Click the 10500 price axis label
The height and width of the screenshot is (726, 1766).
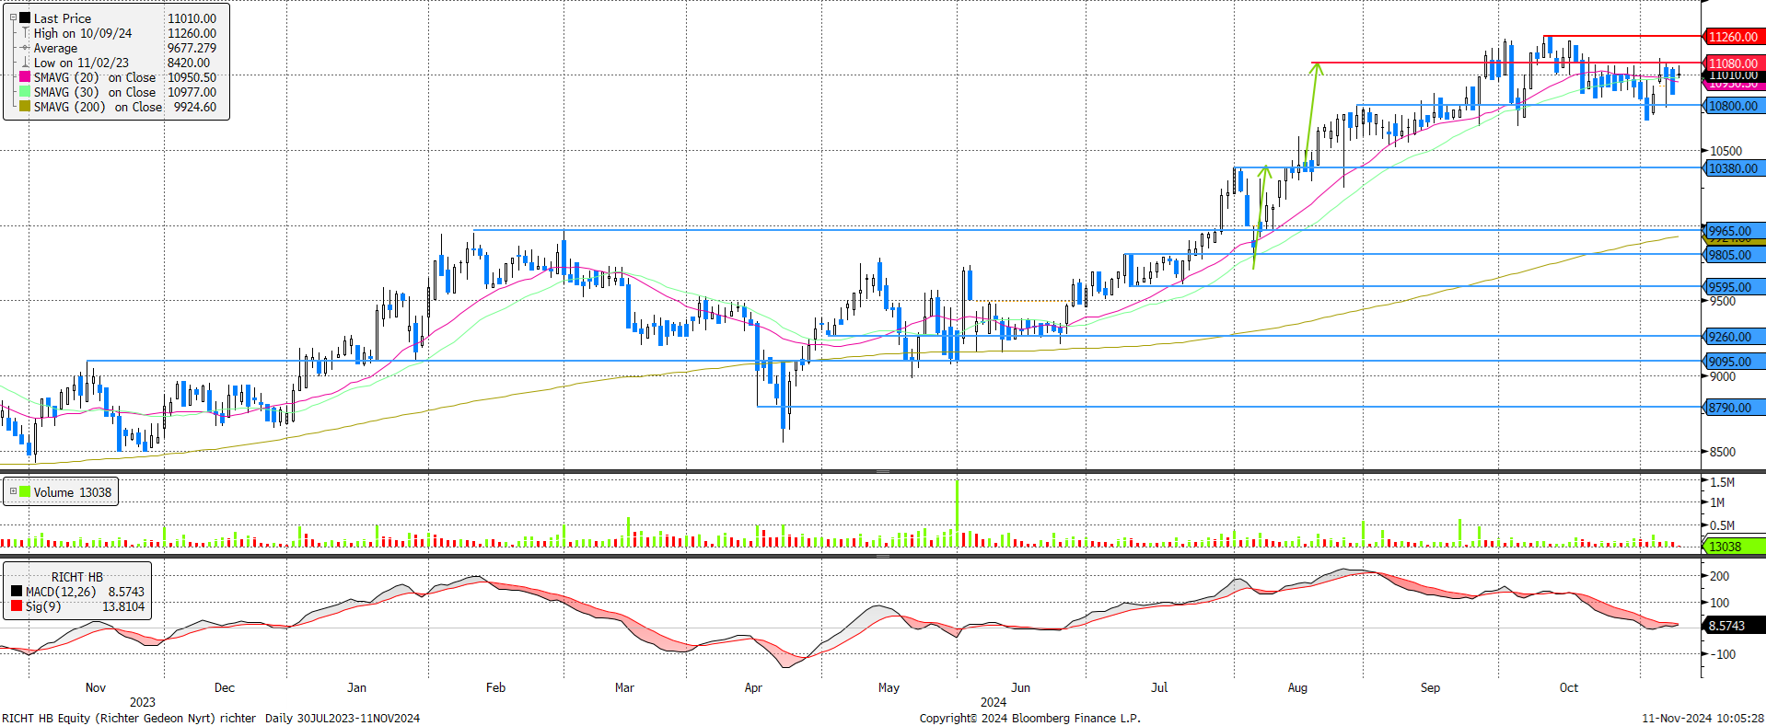click(1726, 151)
